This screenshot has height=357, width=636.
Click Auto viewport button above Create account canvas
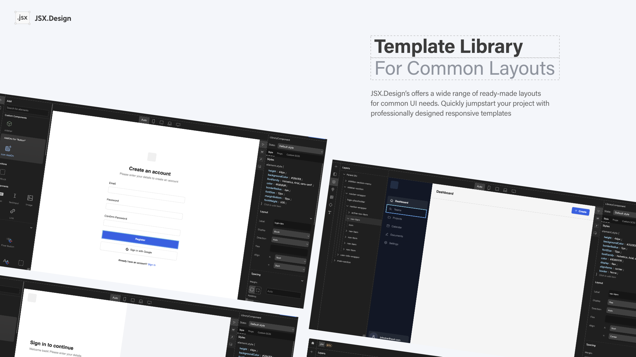tap(144, 120)
